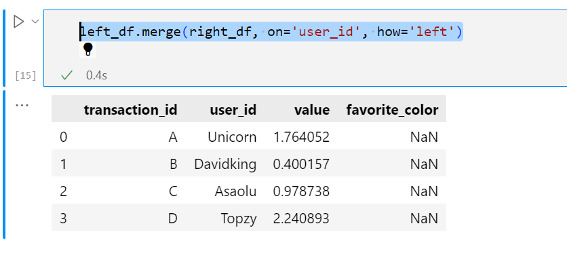
Task: Open the run options chevron dropdown
Action: [x=35, y=22]
